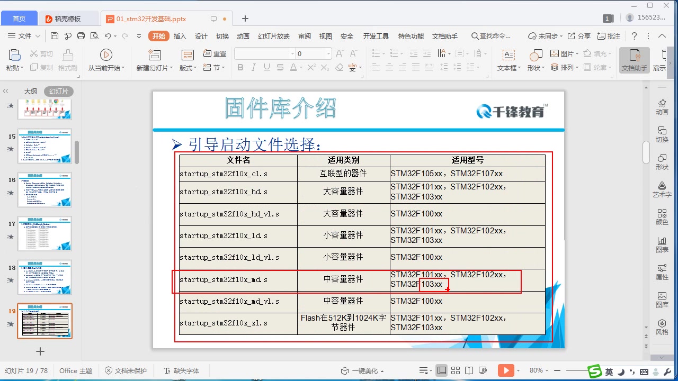Expand the 形状 shapes dropdown
The image size is (678, 381).
click(x=535, y=67)
